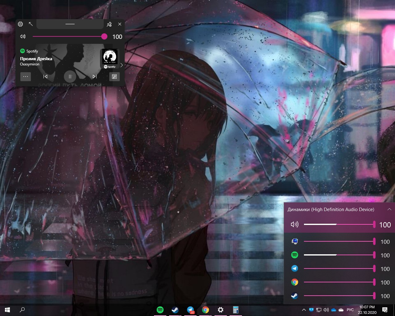Open Steam from the taskbar
The height and width of the screenshot is (316, 395).
[x=175, y=310]
